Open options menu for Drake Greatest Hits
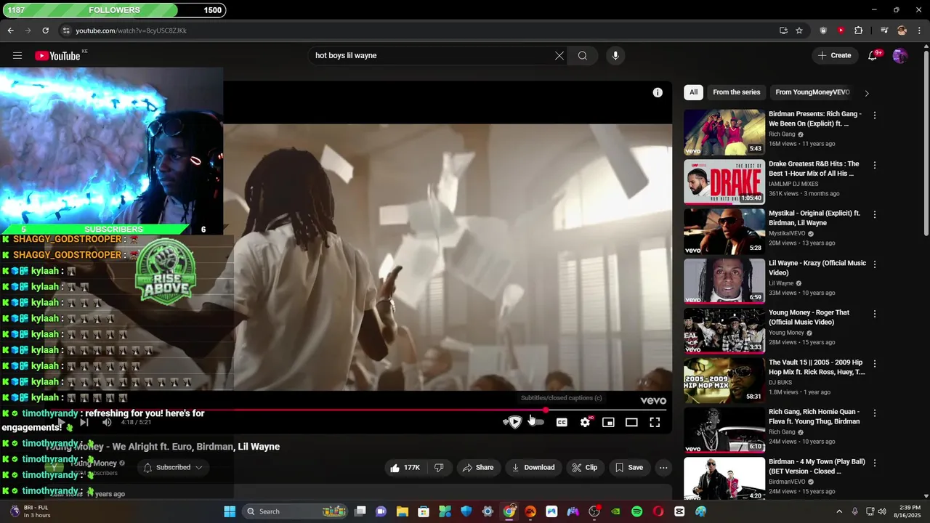930x523 pixels. 874,165
